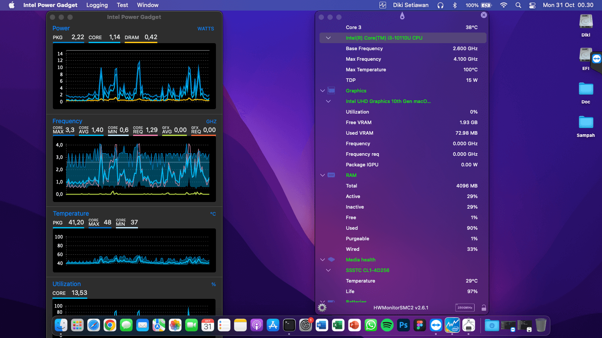This screenshot has width=602, height=338.
Task: Open Figma in the dock
Action: point(420,325)
